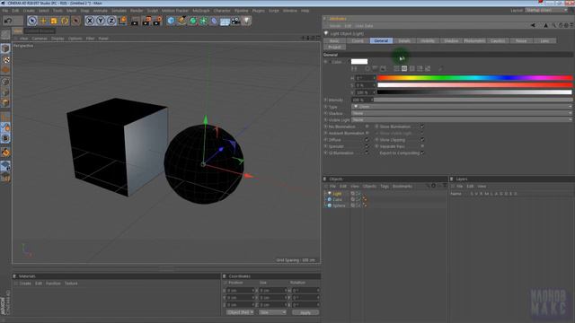The image size is (575, 323).
Task: Select the Texture mode checker icon
Action: click(x=5, y=59)
